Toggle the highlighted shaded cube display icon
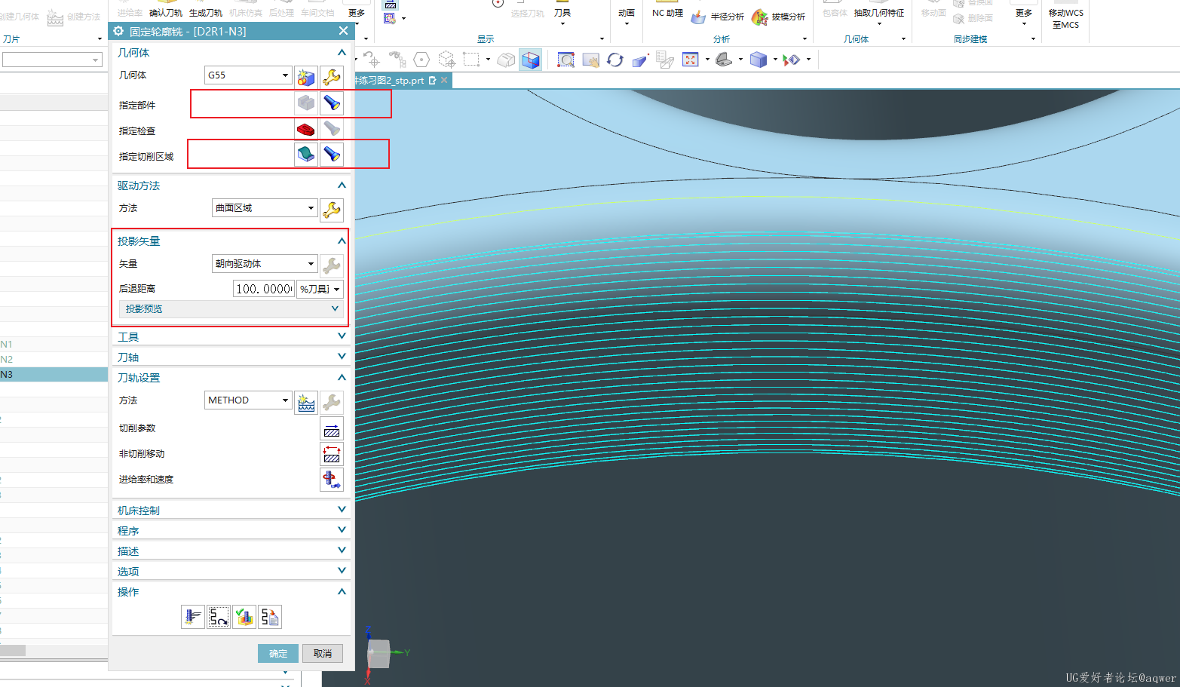1180x687 pixels. 531,60
